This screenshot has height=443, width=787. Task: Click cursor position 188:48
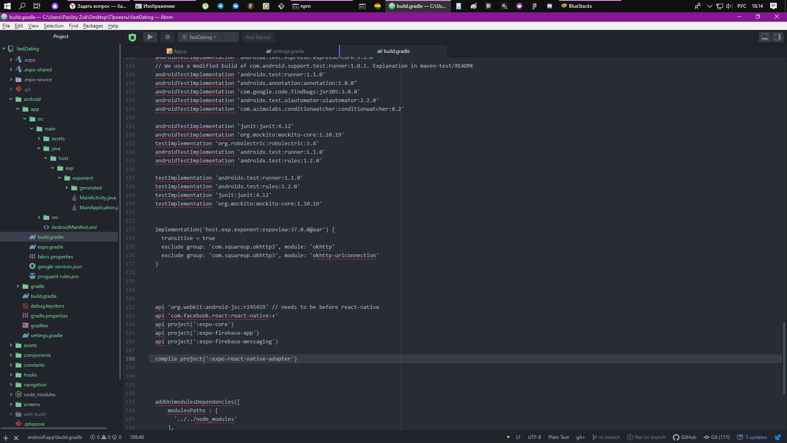(x=137, y=437)
